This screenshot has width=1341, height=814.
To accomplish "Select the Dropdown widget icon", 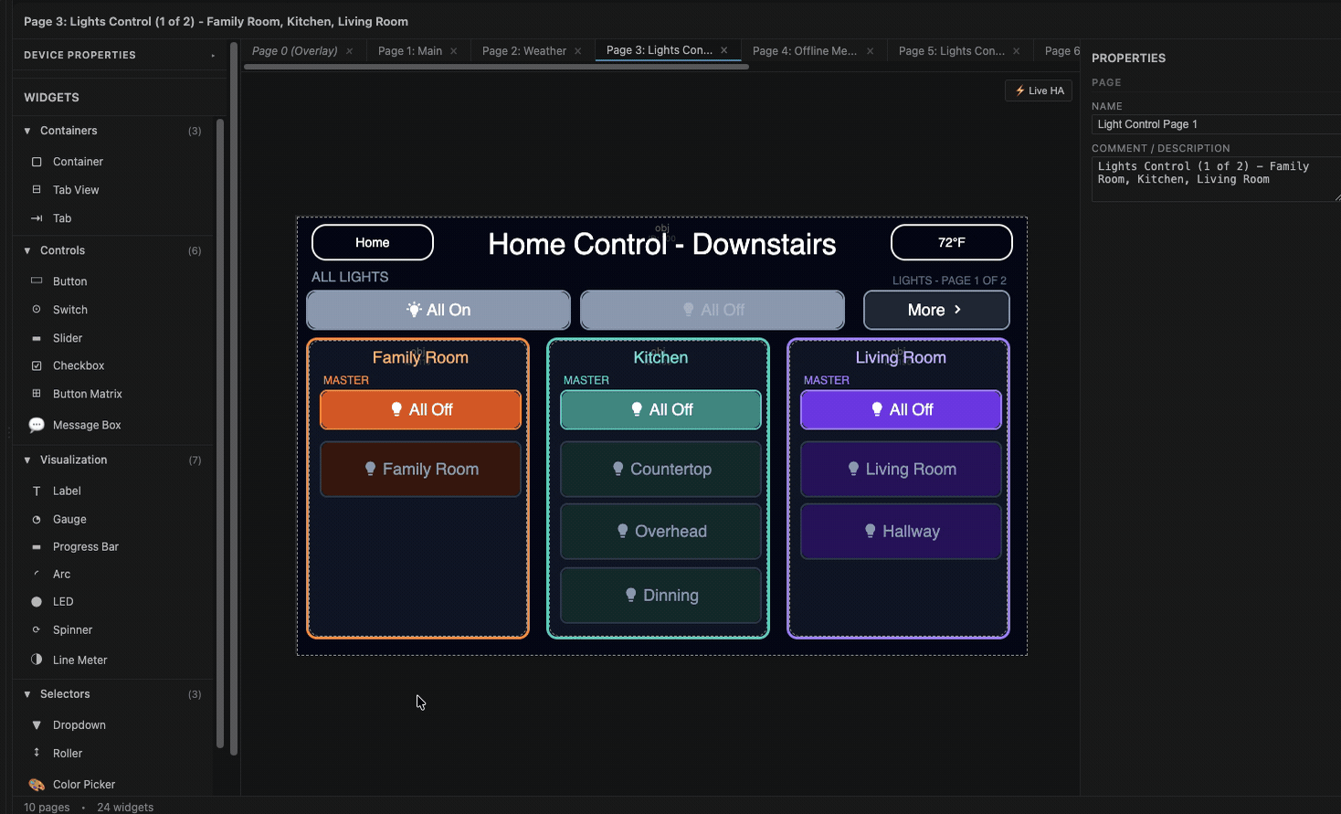I will click(x=37, y=725).
